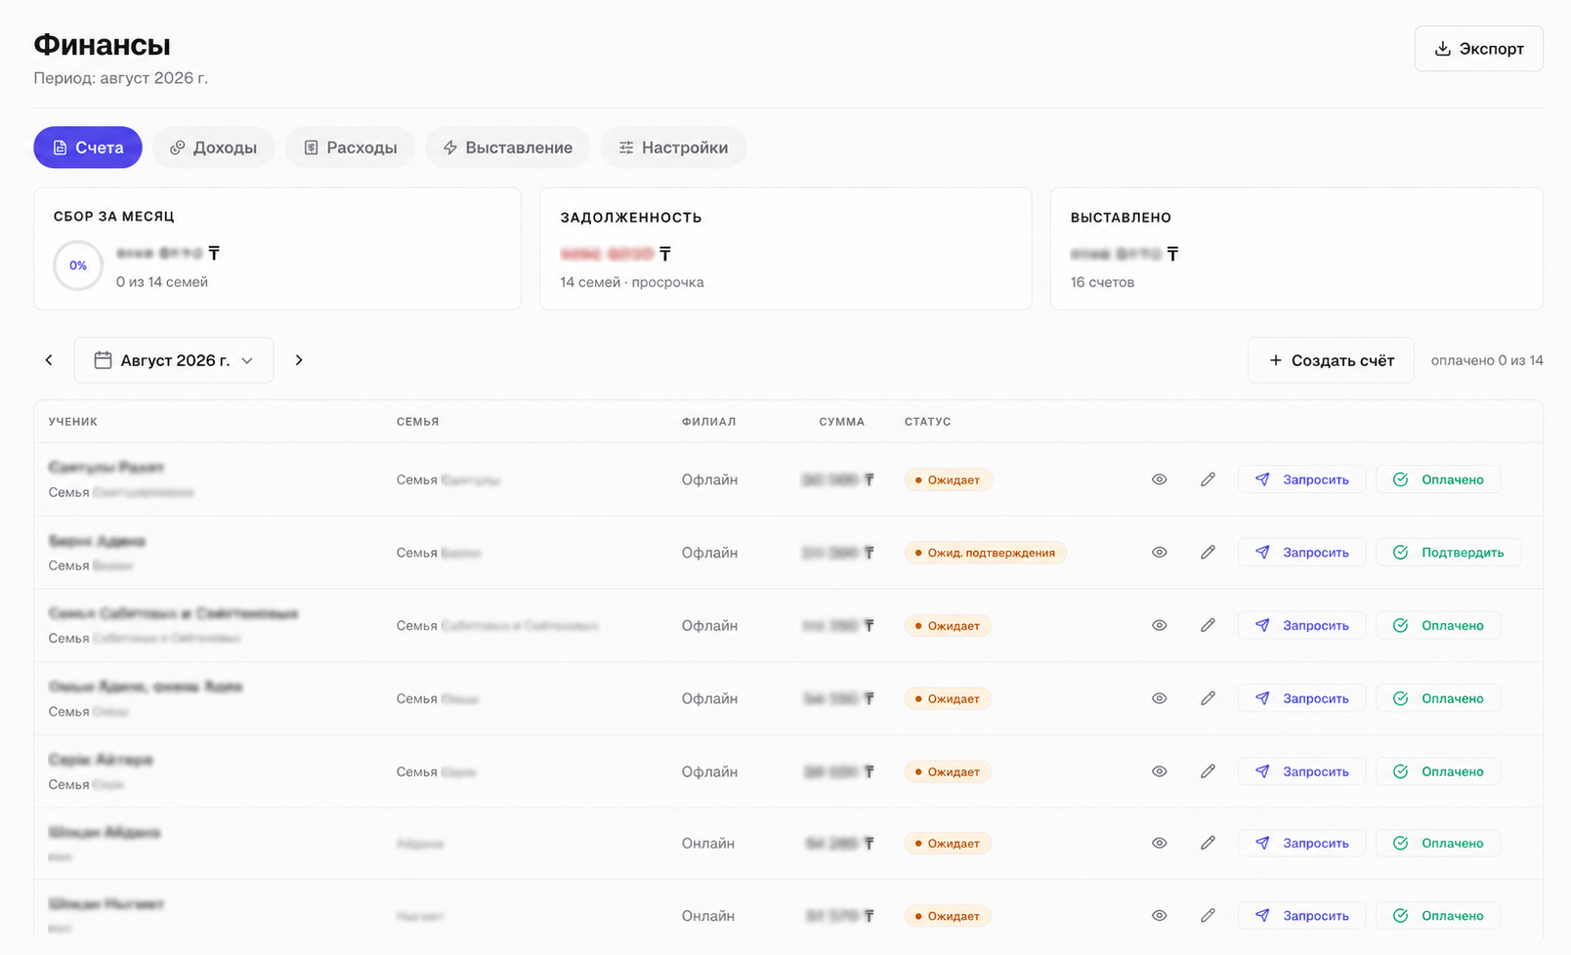Screen dimensions: 1571x955
Task: Open the 'Август 2026 г.' month dropdown
Action: tap(174, 360)
